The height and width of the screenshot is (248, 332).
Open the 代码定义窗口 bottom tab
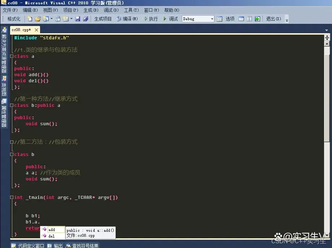click(x=28, y=246)
